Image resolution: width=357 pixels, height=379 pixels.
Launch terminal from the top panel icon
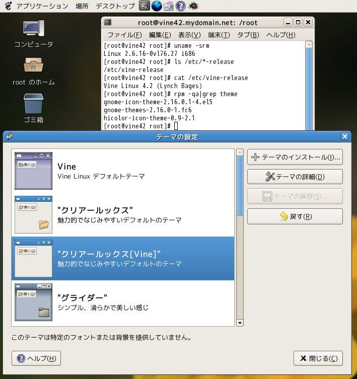145,6
